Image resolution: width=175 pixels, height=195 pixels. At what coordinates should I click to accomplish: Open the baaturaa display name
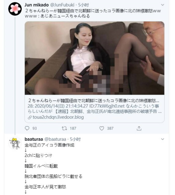point(34,139)
